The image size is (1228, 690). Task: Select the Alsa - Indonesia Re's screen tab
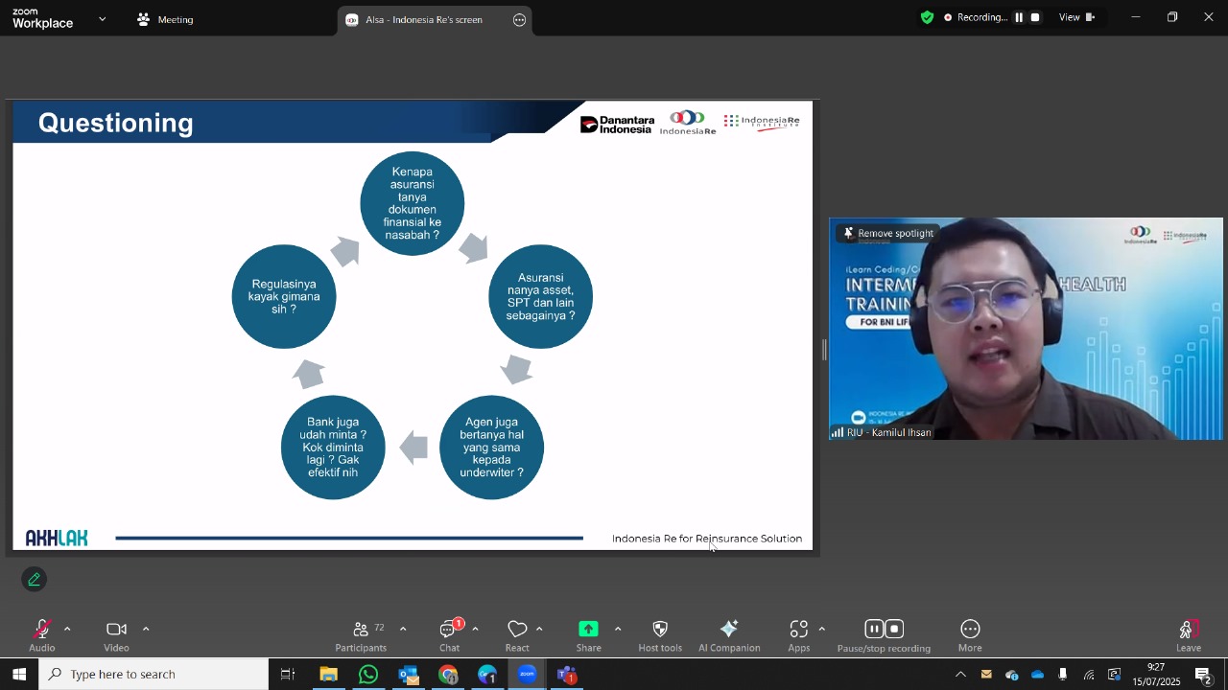[423, 20]
